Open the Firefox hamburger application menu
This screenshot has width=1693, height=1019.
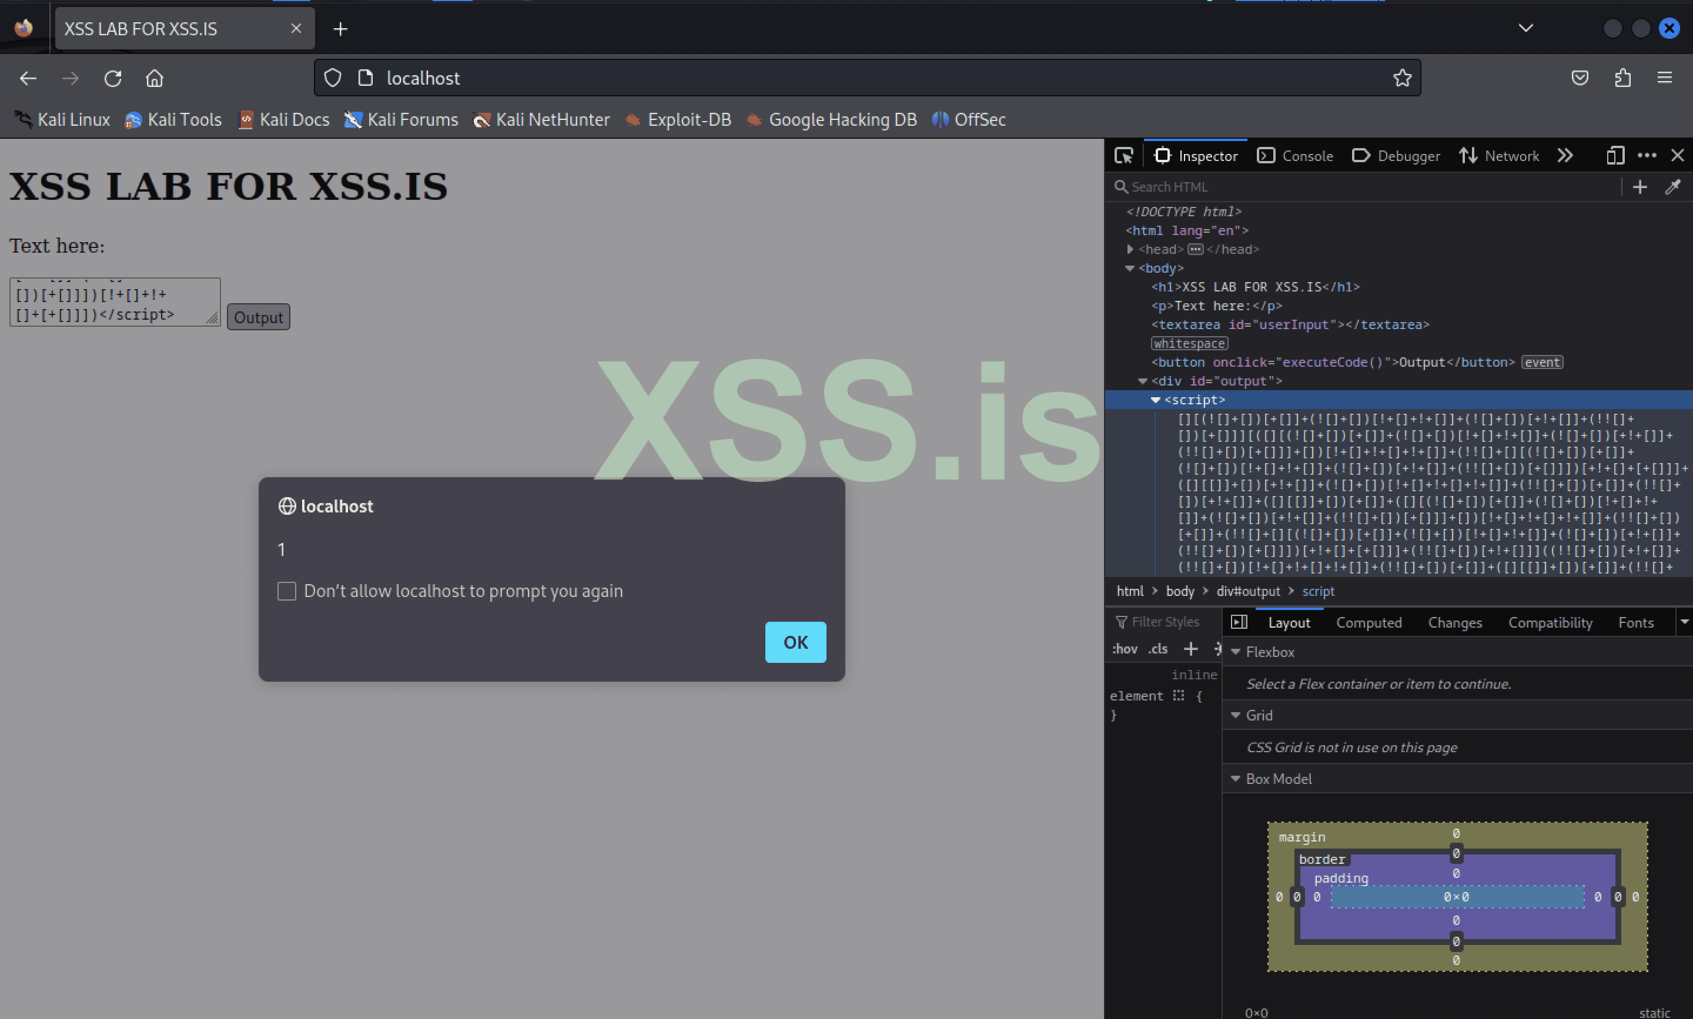pyautogui.click(x=1665, y=78)
